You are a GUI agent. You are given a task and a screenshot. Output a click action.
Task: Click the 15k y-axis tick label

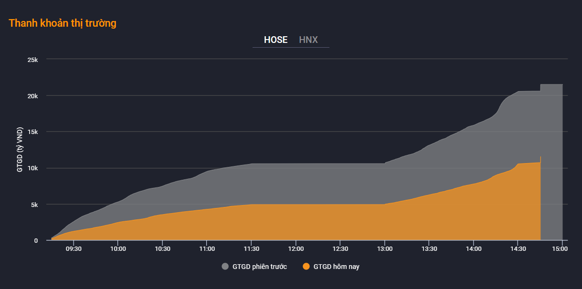(32, 132)
